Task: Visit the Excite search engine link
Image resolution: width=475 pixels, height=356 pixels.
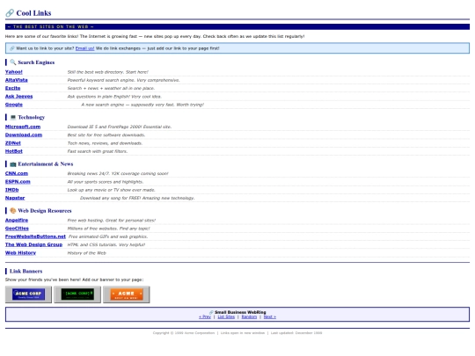Action: coord(12,89)
